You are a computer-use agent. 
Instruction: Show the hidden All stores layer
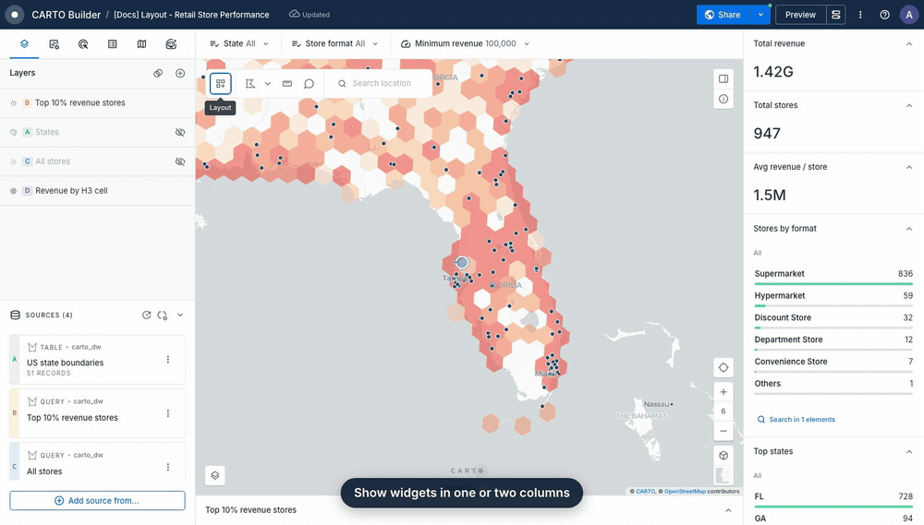click(x=180, y=161)
